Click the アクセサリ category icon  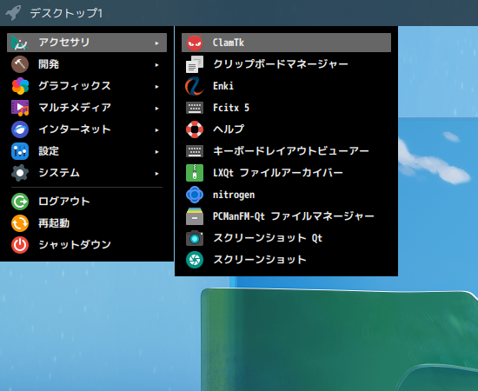click(20, 43)
